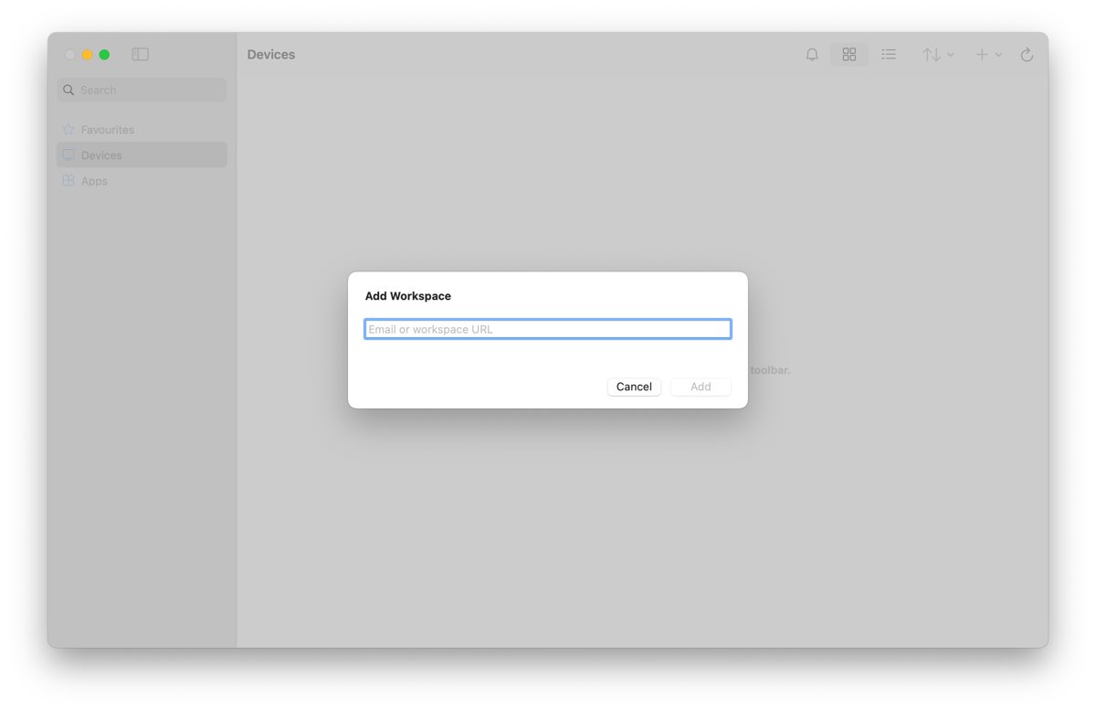Select Devices in the sidebar
The width and height of the screenshot is (1096, 711).
click(x=142, y=155)
